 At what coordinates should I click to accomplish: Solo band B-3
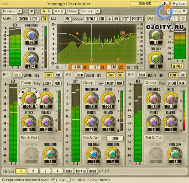pos(142,75)
